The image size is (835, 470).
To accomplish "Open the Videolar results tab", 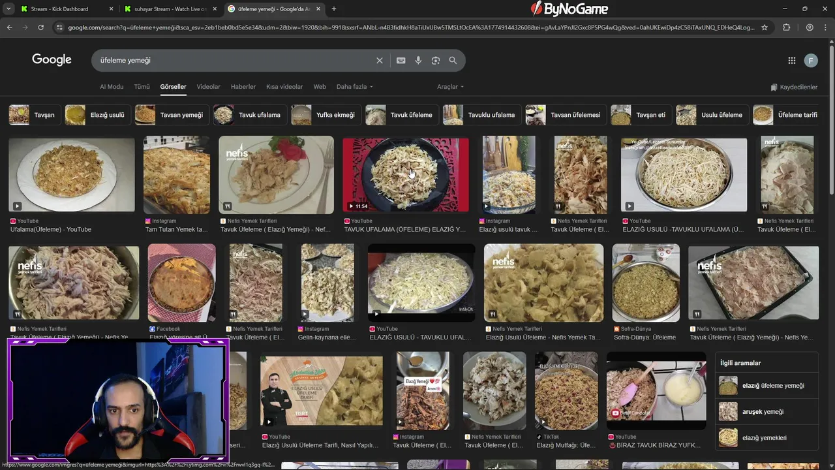I will pyautogui.click(x=208, y=87).
